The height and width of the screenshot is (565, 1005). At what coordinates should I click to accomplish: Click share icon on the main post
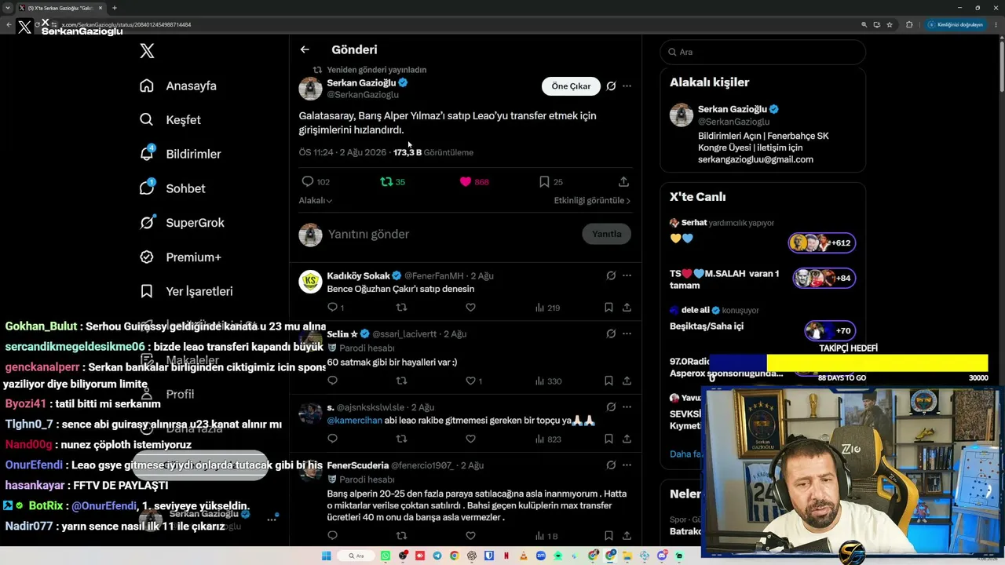(623, 182)
